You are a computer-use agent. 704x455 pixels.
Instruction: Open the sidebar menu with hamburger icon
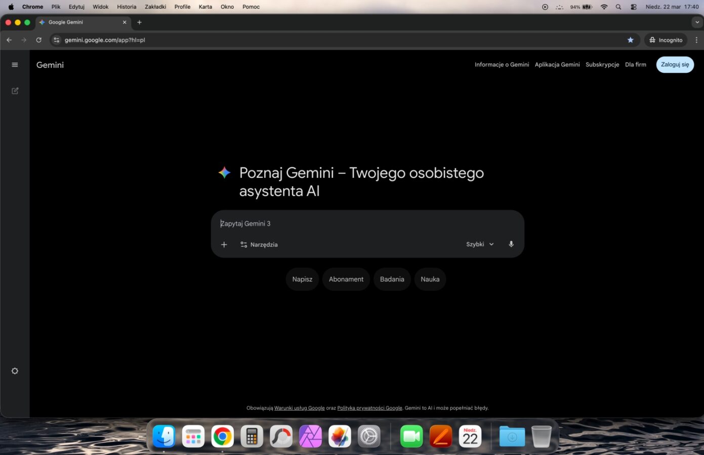tap(15, 64)
